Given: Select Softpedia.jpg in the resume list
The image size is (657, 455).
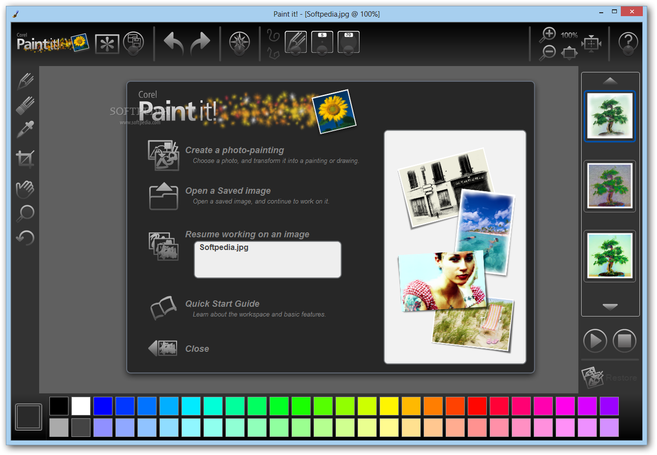Looking at the screenshot, I should (x=224, y=248).
